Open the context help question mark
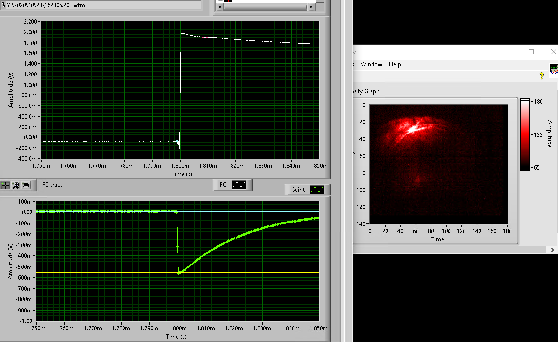The height and width of the screenshot is (342, 558). coord(542,75)
